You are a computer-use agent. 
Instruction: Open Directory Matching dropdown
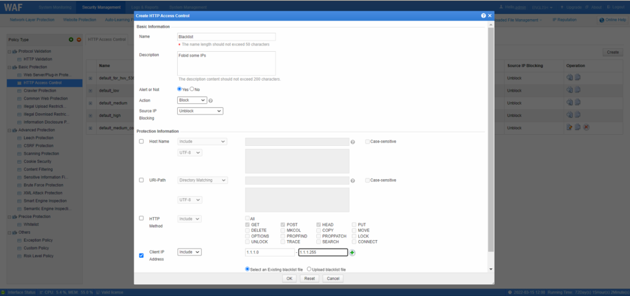coord(202,180)
